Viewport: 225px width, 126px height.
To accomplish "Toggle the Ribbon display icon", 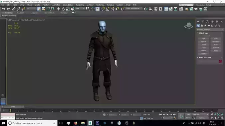I will (166, 9).
